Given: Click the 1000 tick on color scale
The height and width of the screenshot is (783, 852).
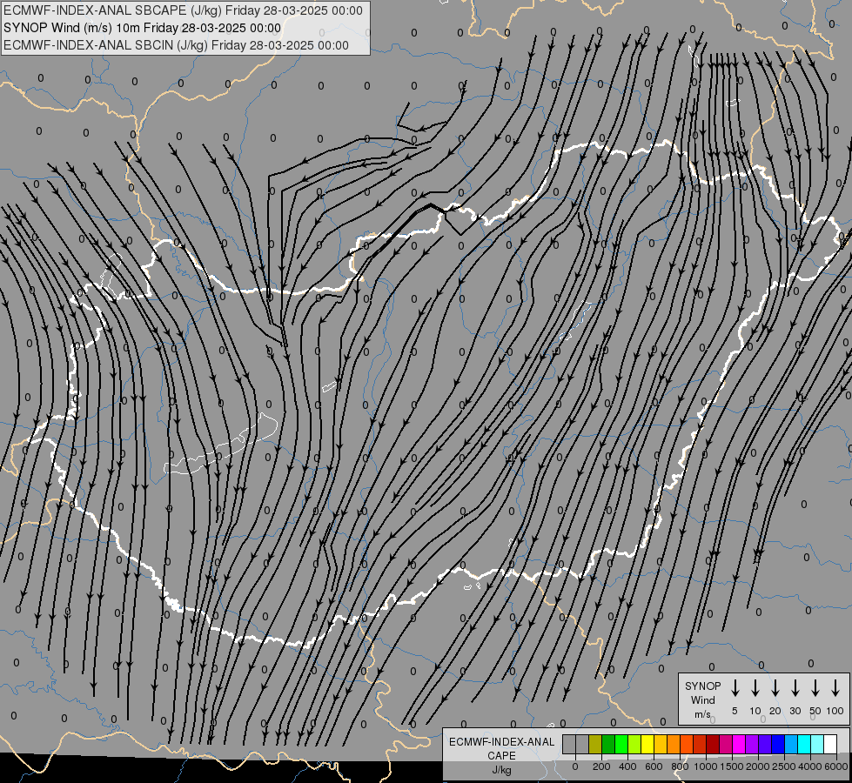Looking at the screenshot, I should (x=706, y=766).
